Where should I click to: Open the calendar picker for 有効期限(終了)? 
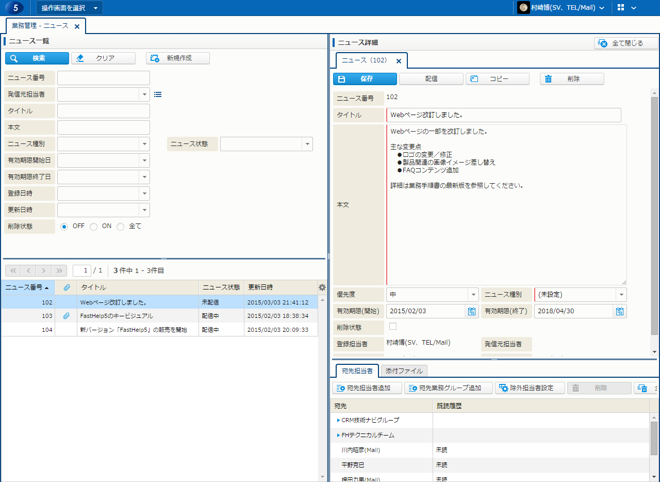pos(620,311)
